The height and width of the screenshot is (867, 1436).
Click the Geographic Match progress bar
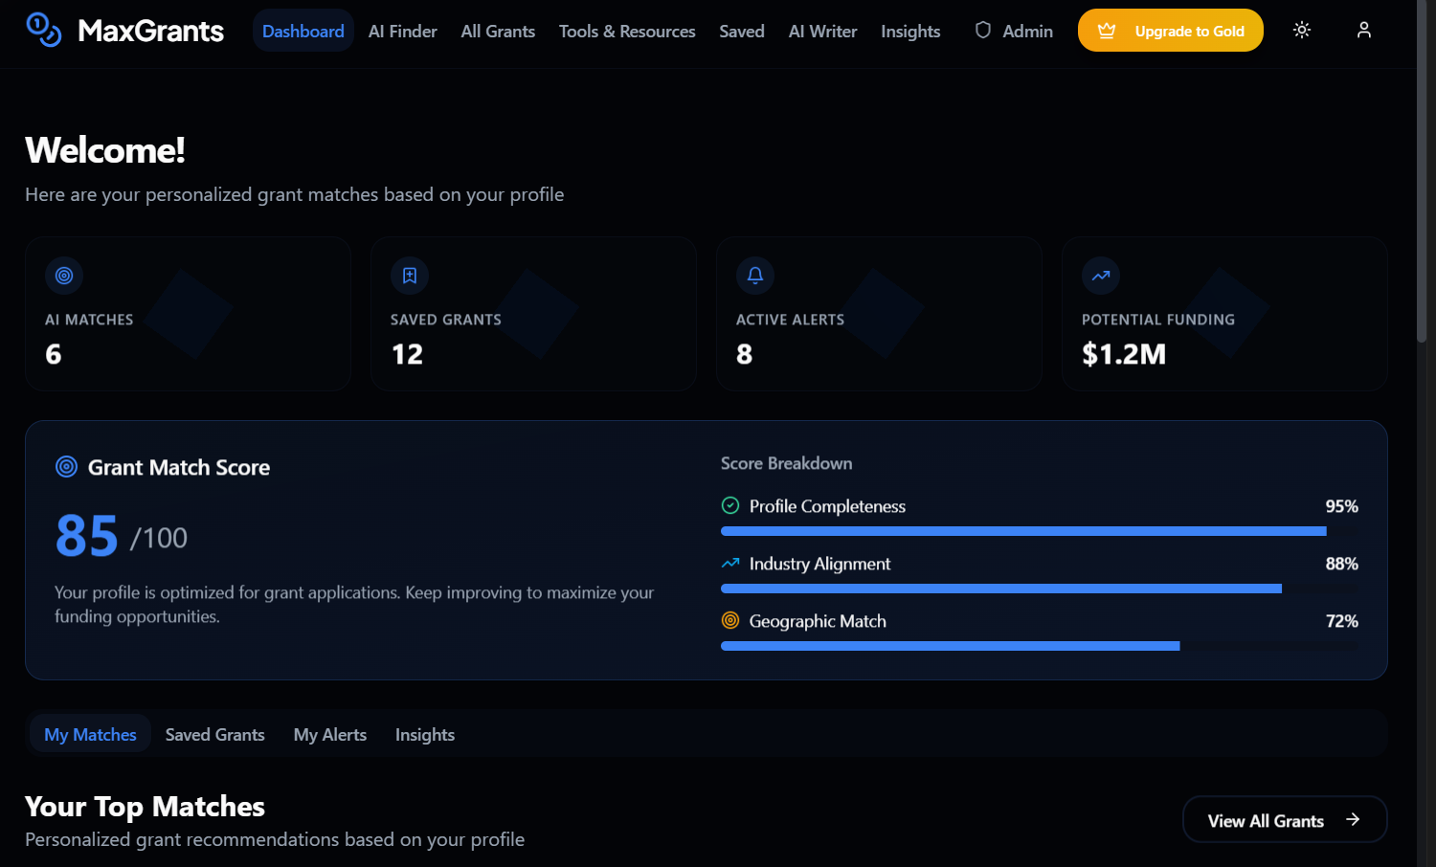click(x=1039, y=646)
